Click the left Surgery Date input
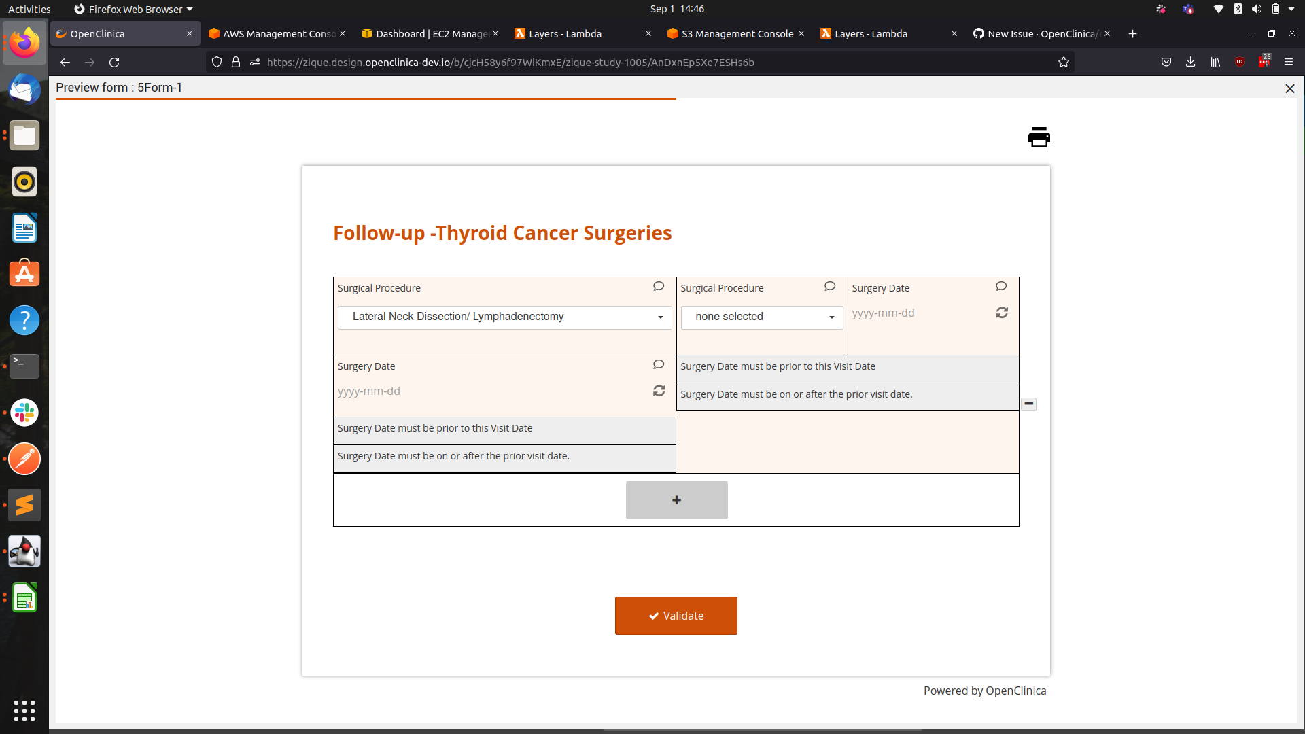This screenshot has width=1305, height=734. click(x=493, y=391)
